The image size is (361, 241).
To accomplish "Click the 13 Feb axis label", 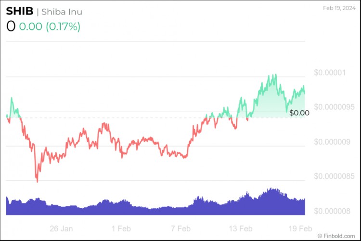I will pyautogui.click(x=241, y=228).
